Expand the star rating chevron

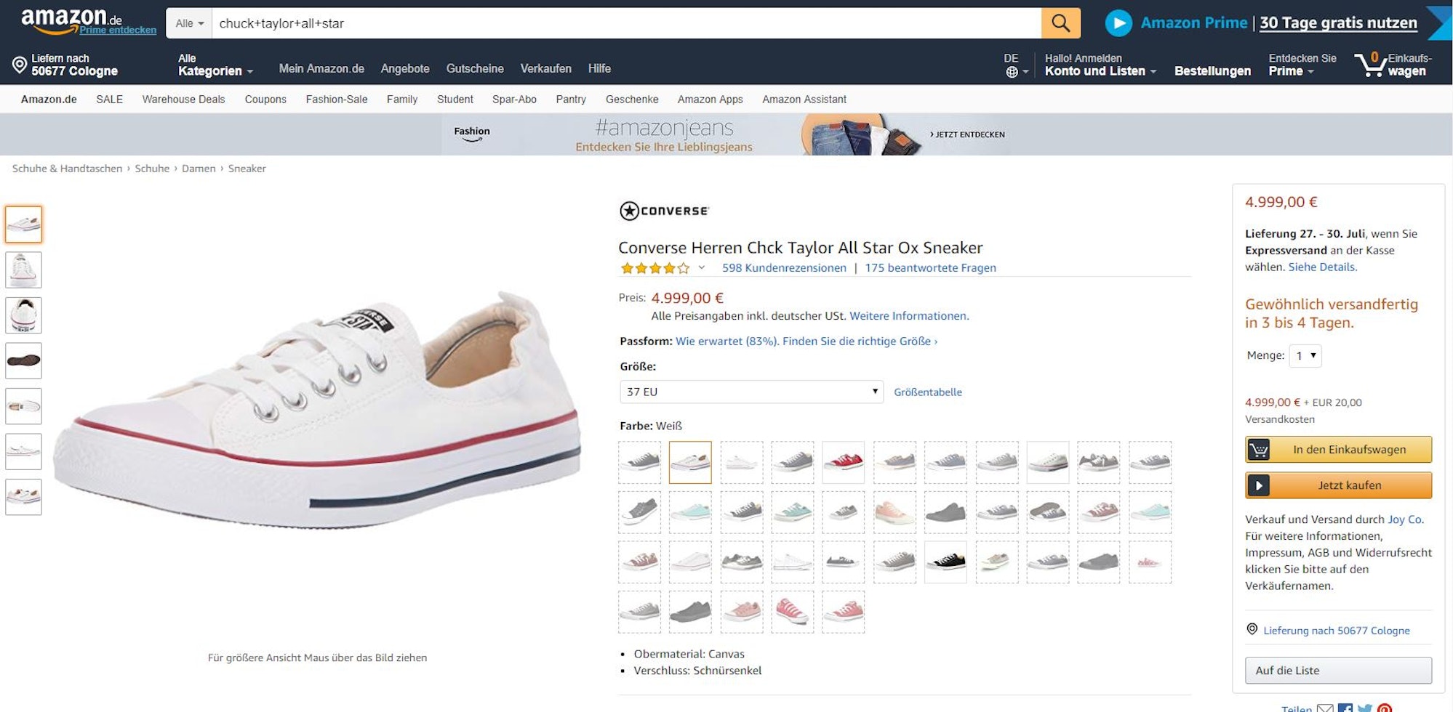pos(702,267)
